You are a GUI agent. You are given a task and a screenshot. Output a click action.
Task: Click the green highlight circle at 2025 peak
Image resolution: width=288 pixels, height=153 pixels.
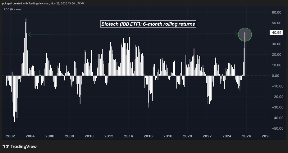pyautogui.click(x=245, y=34)
